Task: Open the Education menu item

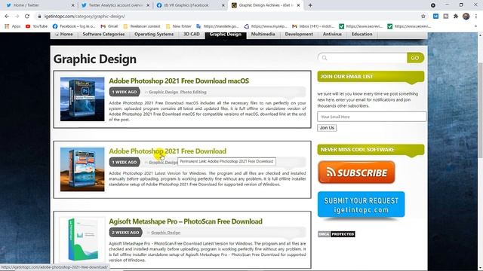Action: point(362,34)
